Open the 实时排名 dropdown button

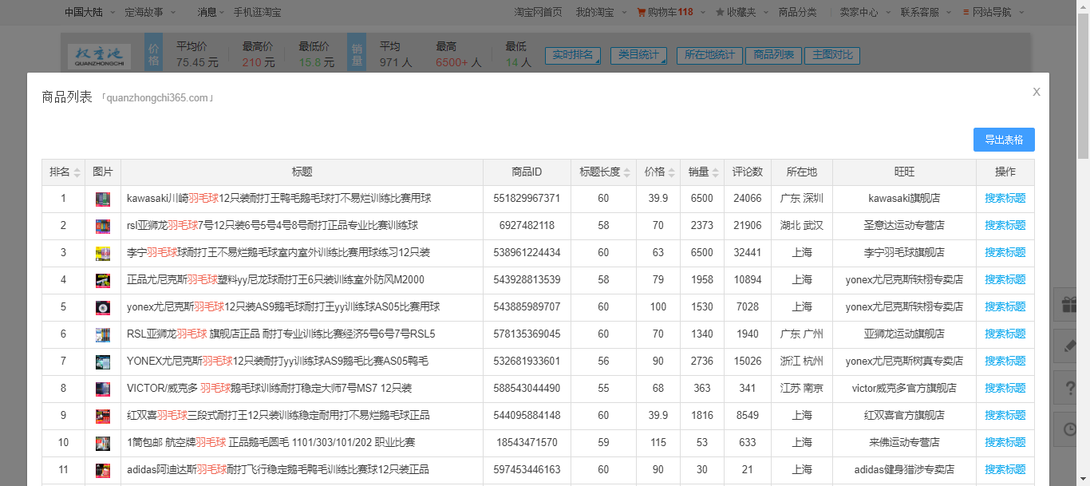pos(573,55)
